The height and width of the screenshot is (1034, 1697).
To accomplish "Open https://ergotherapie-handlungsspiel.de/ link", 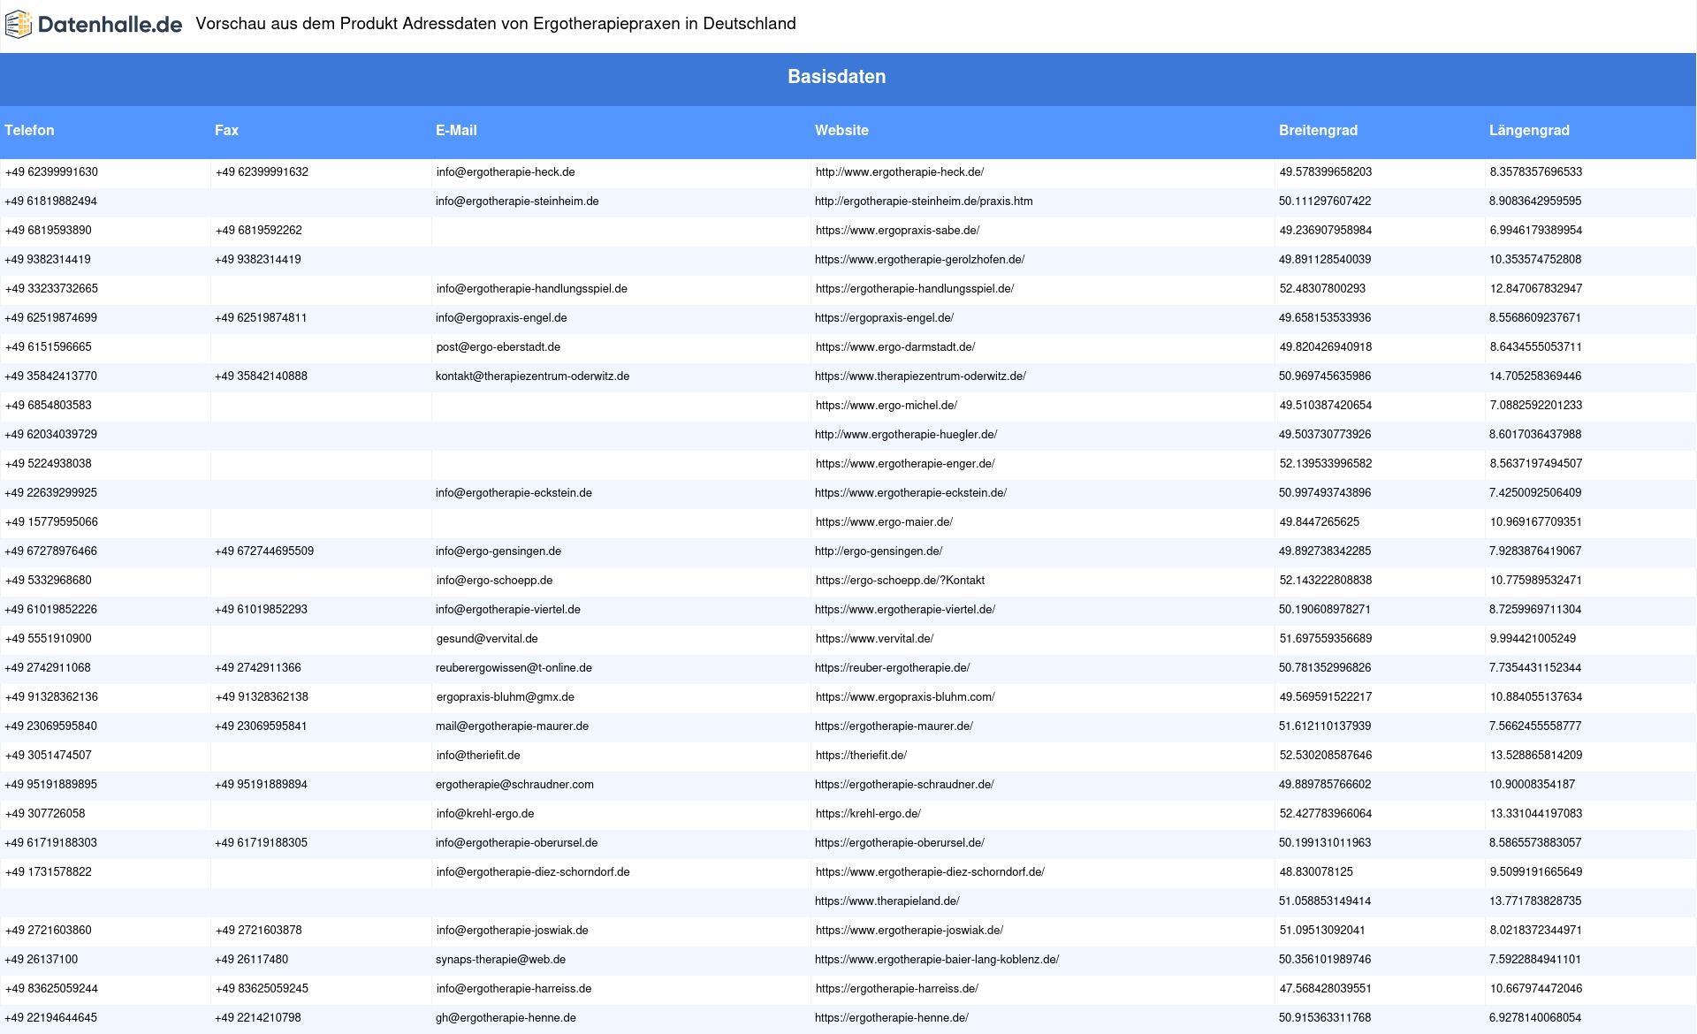I will point(915,289).
